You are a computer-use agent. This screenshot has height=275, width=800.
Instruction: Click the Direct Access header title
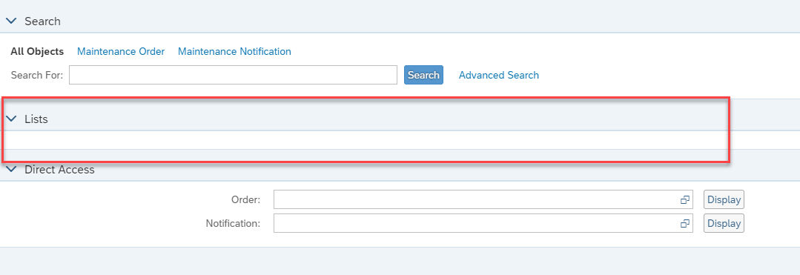60,170
